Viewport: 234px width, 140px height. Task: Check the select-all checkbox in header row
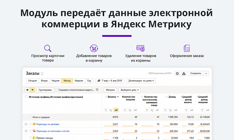(x=26, y=97)
